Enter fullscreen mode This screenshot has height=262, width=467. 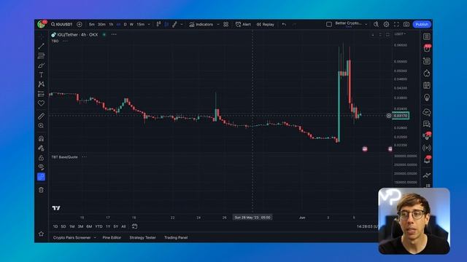point(396,24)
